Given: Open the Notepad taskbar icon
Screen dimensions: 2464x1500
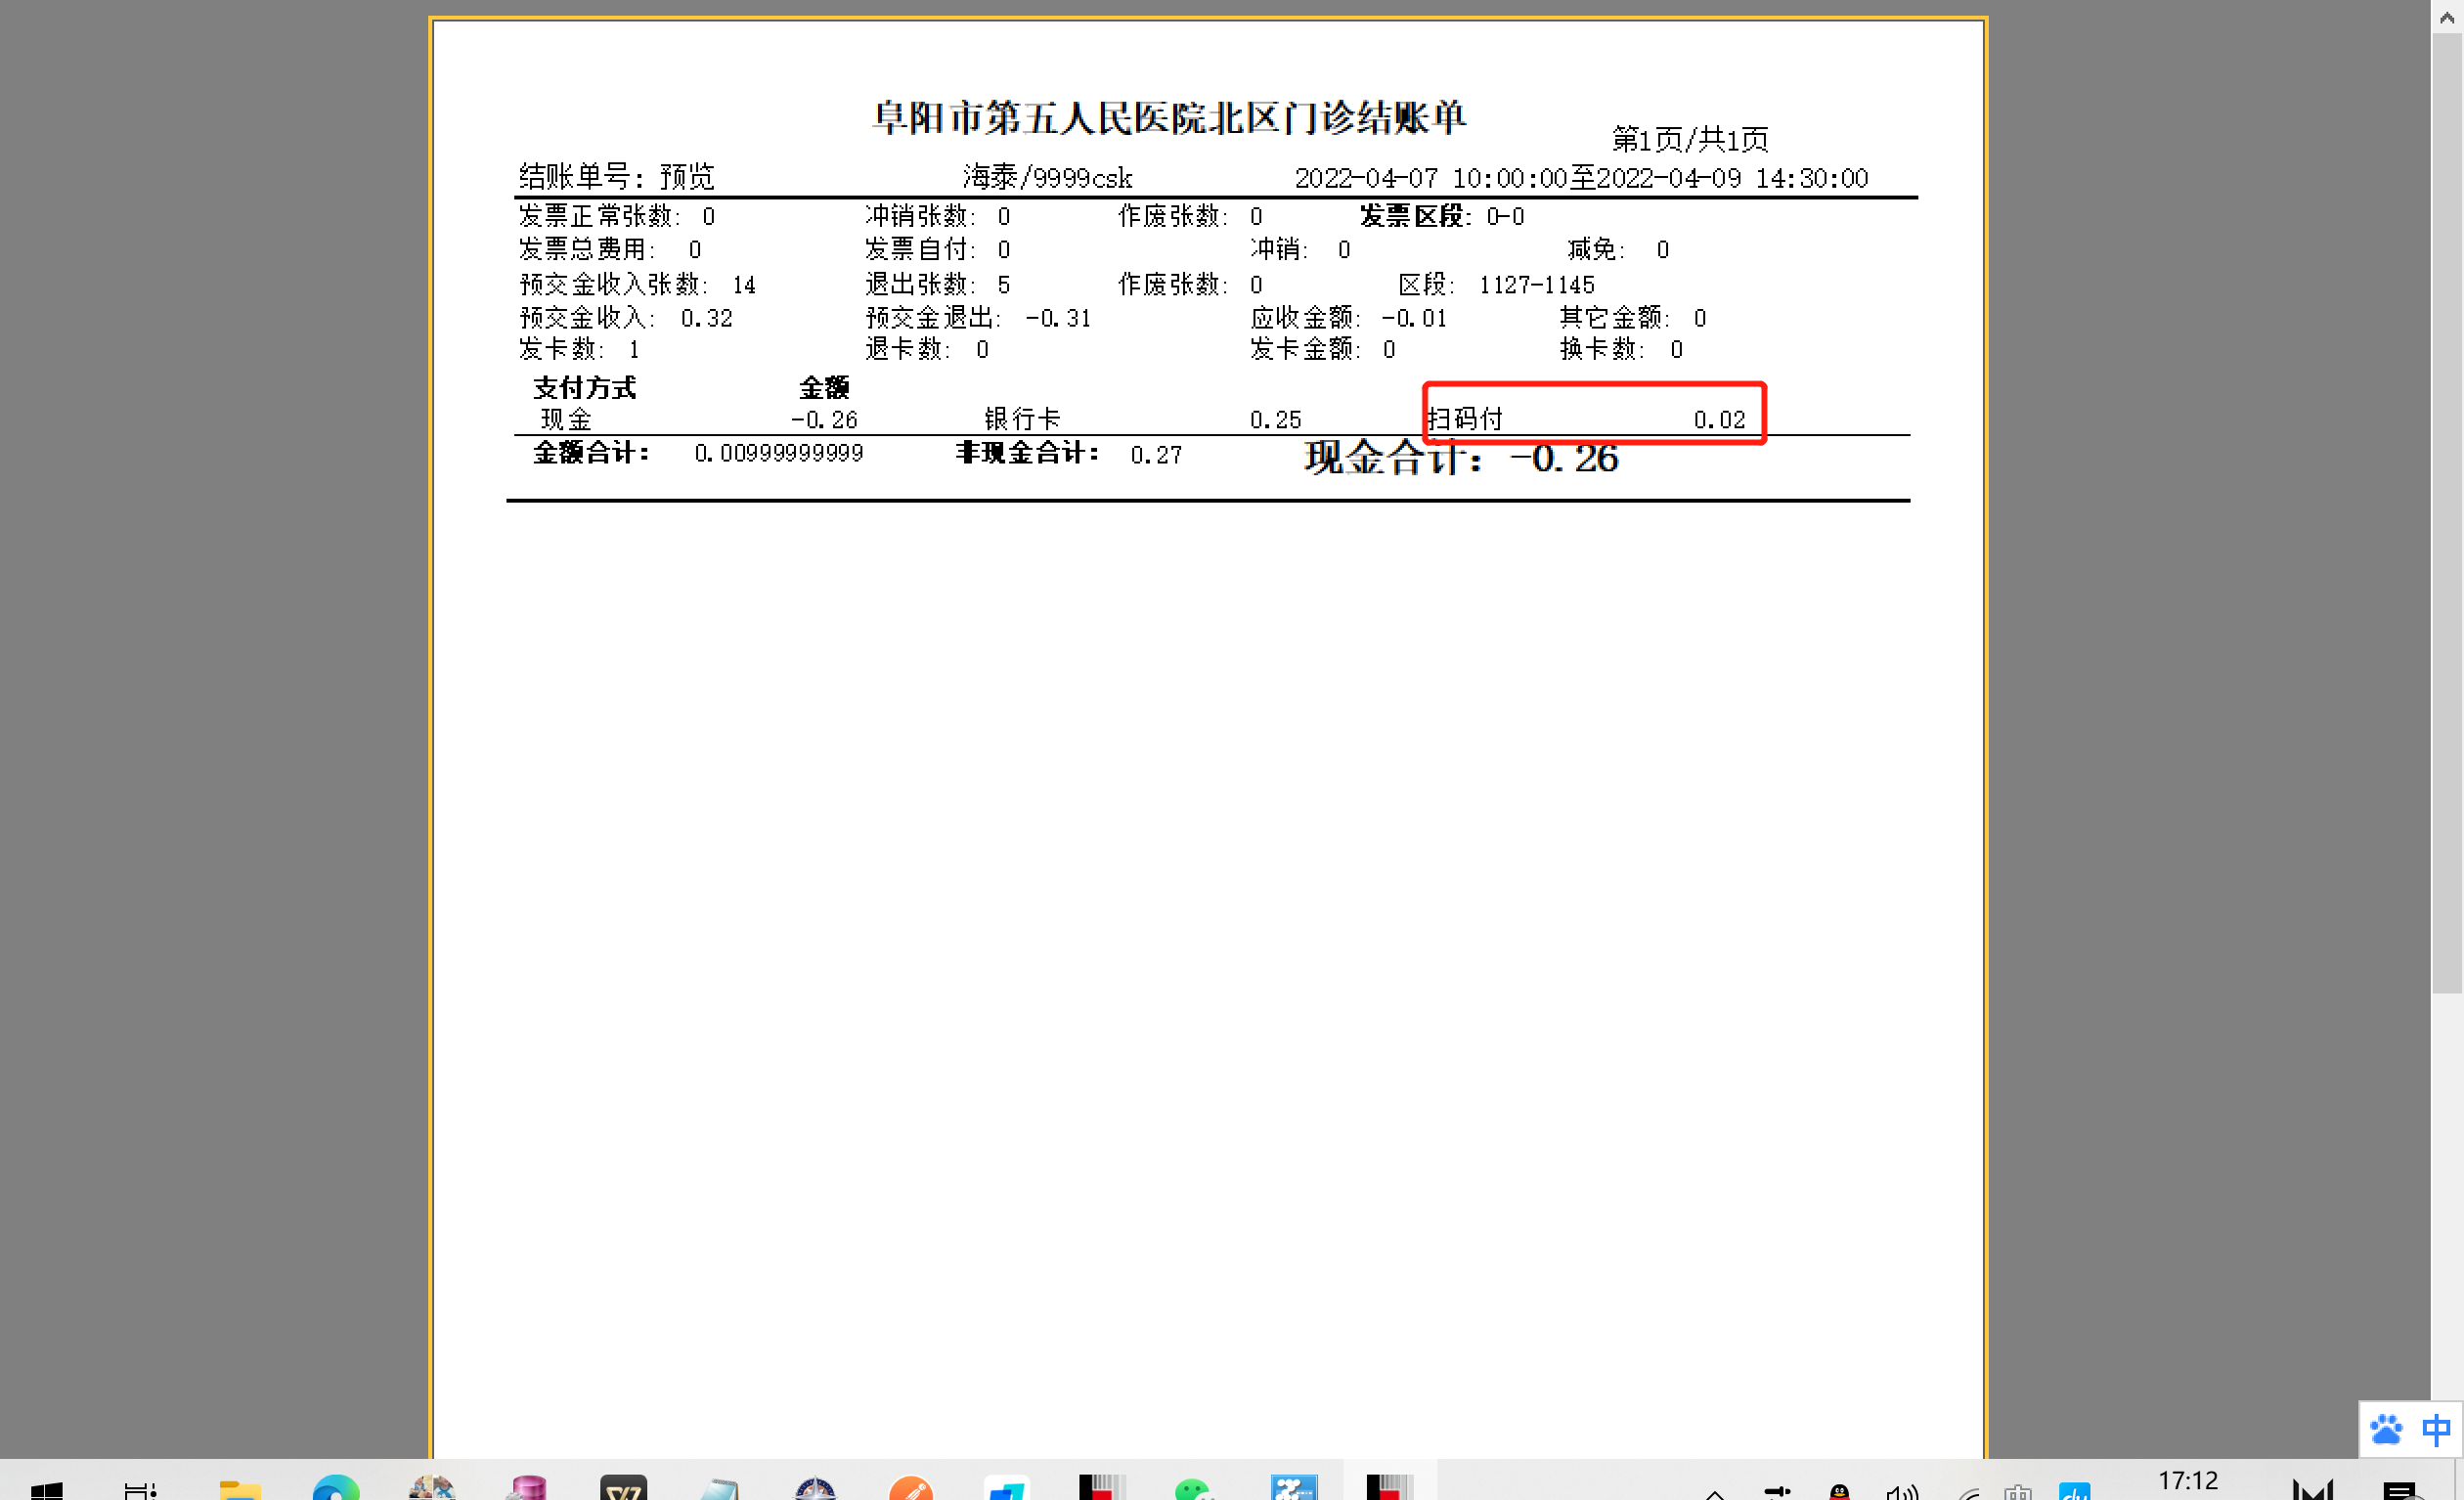Looking at the screenshot, I should [719, 1490].
